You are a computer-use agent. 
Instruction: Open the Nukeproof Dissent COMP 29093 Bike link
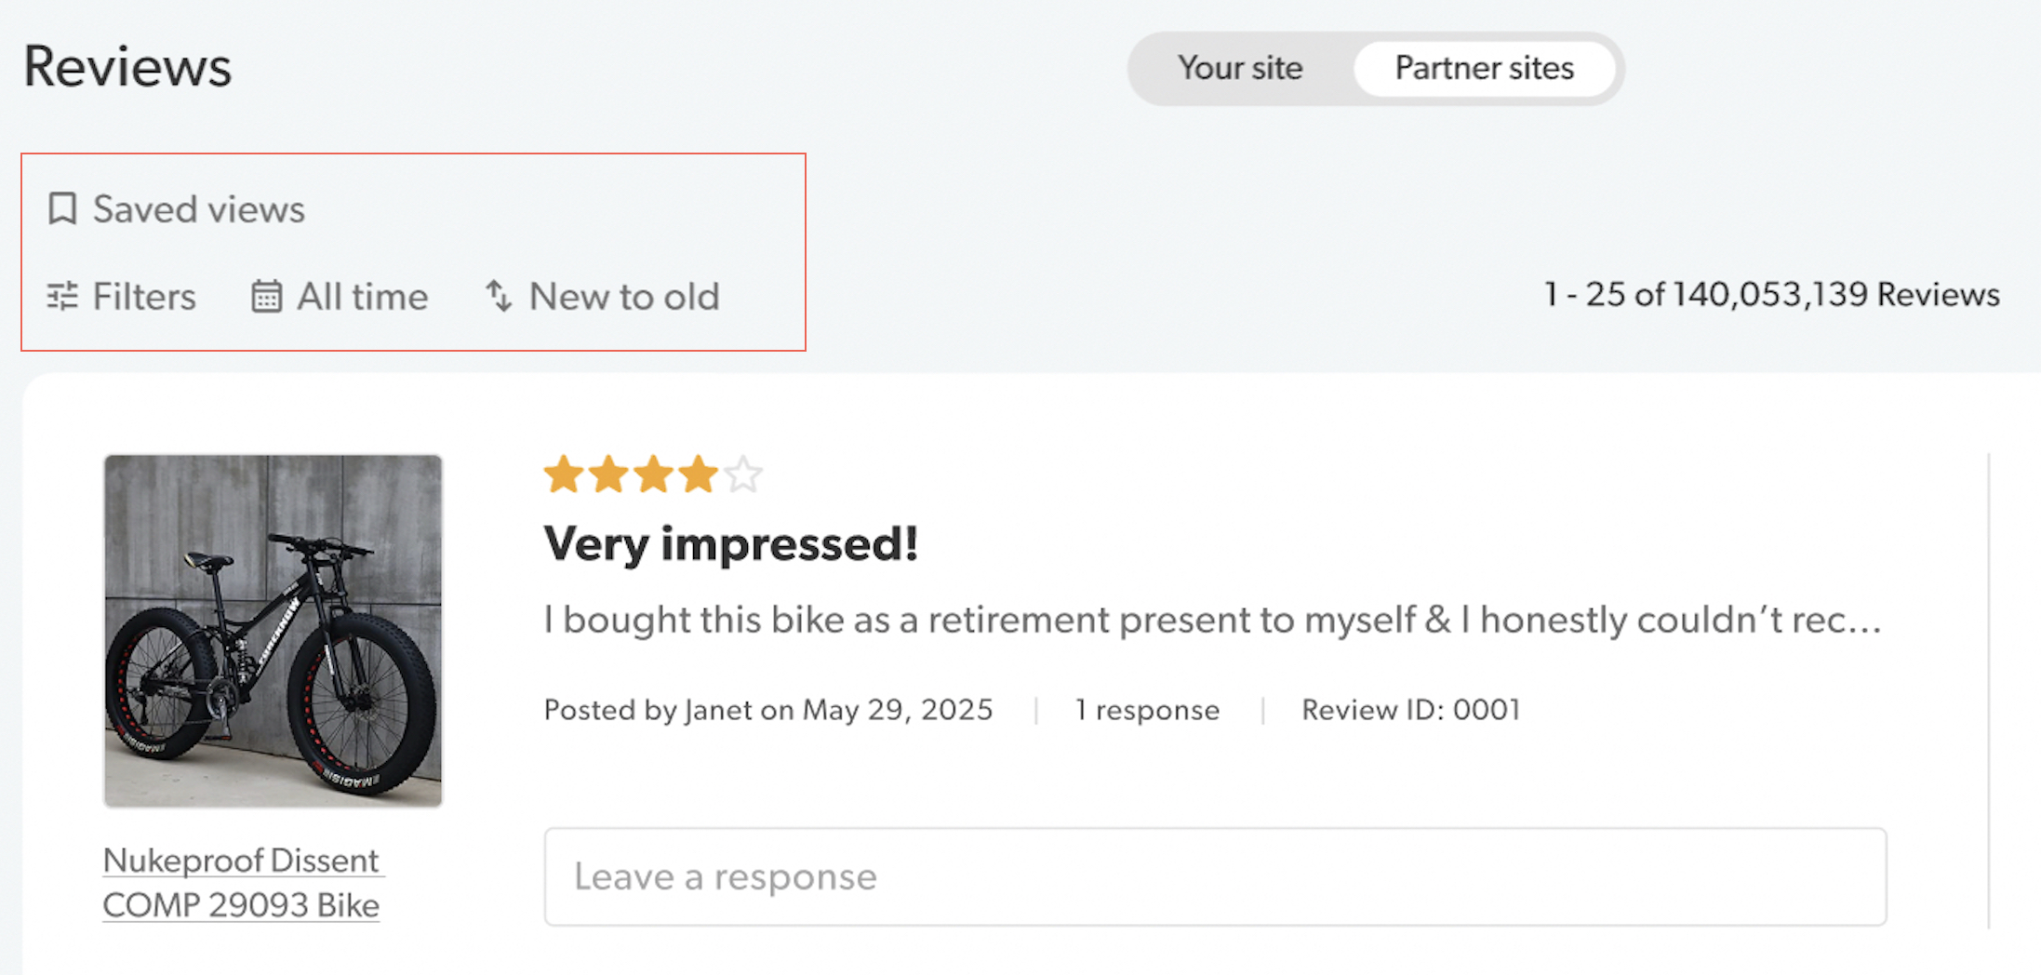click(x=242, y=882)
